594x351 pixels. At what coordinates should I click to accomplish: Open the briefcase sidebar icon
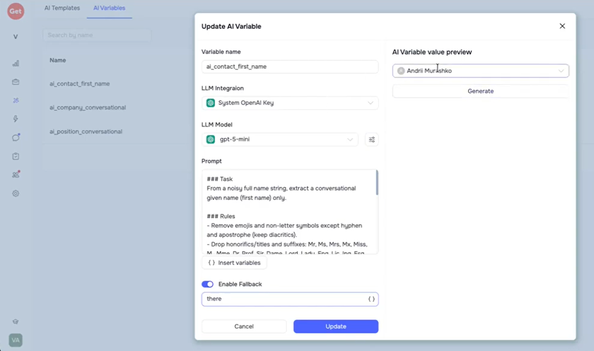pos(15,82)
